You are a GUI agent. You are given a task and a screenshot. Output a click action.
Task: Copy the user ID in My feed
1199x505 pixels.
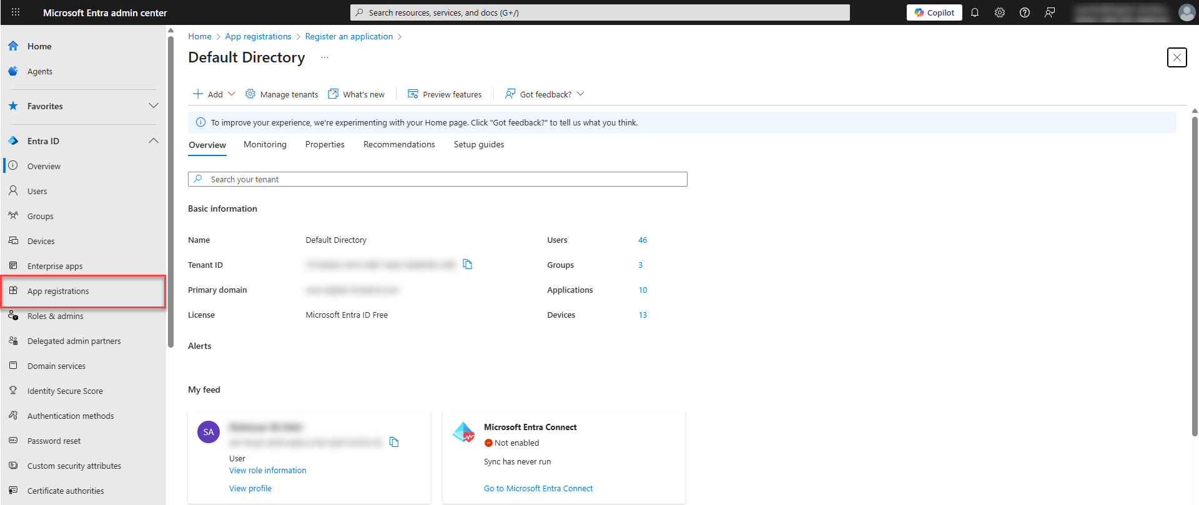click(394, 442)
